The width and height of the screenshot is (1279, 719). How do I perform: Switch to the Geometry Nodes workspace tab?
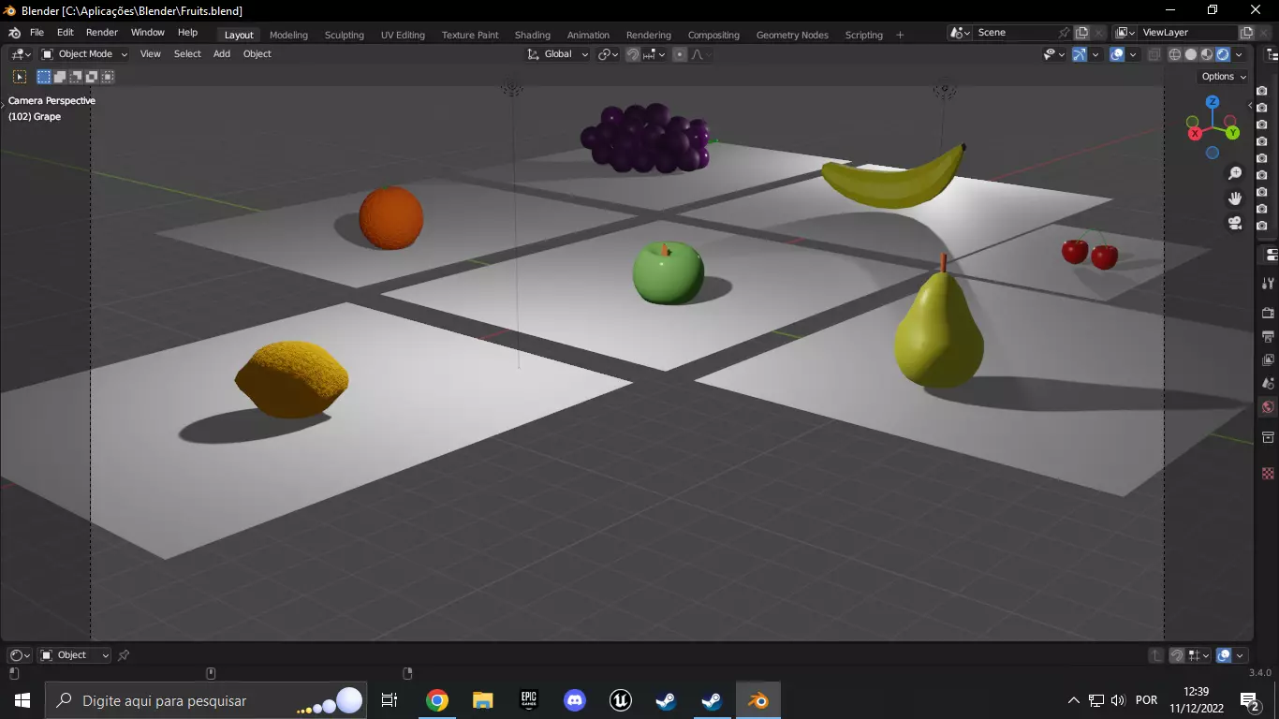coord(792,35)
